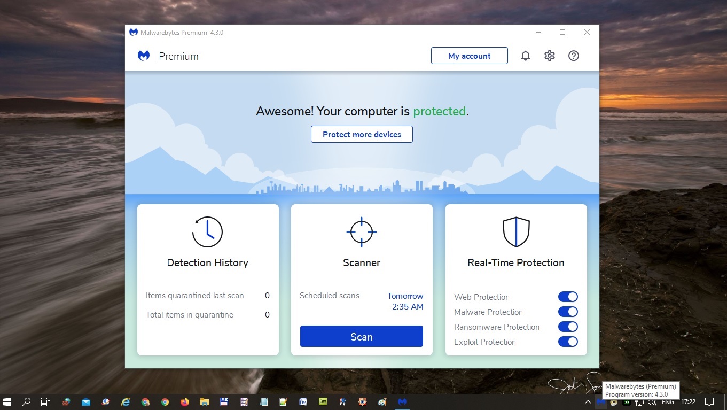This screenshot has width=727, height=410.
Task: Click the Malwarebytes logo next to Premium
Action: [144, 56]
